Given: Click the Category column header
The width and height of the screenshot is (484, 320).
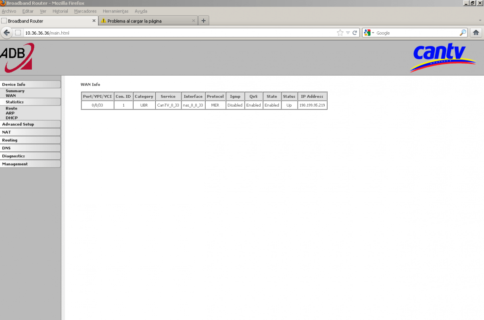Looking at the screenshot, I should pos(144,97).
